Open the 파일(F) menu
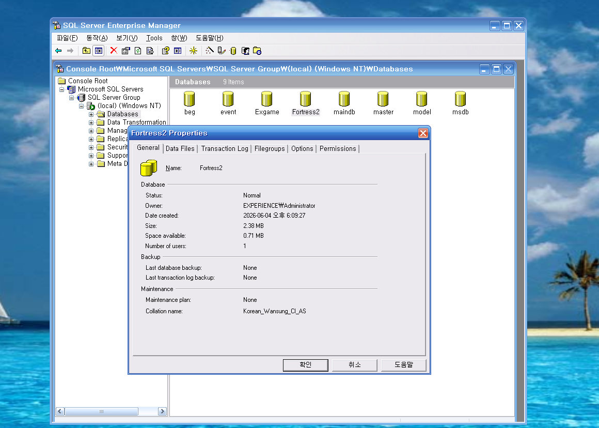The image size is (599, 428). 67,38
